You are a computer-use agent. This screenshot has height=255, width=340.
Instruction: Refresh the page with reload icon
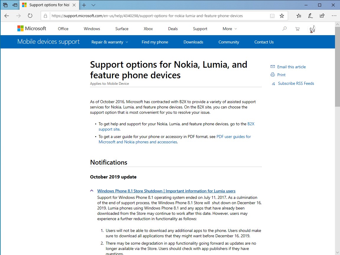pyautogui.click(x=30, y=16)
